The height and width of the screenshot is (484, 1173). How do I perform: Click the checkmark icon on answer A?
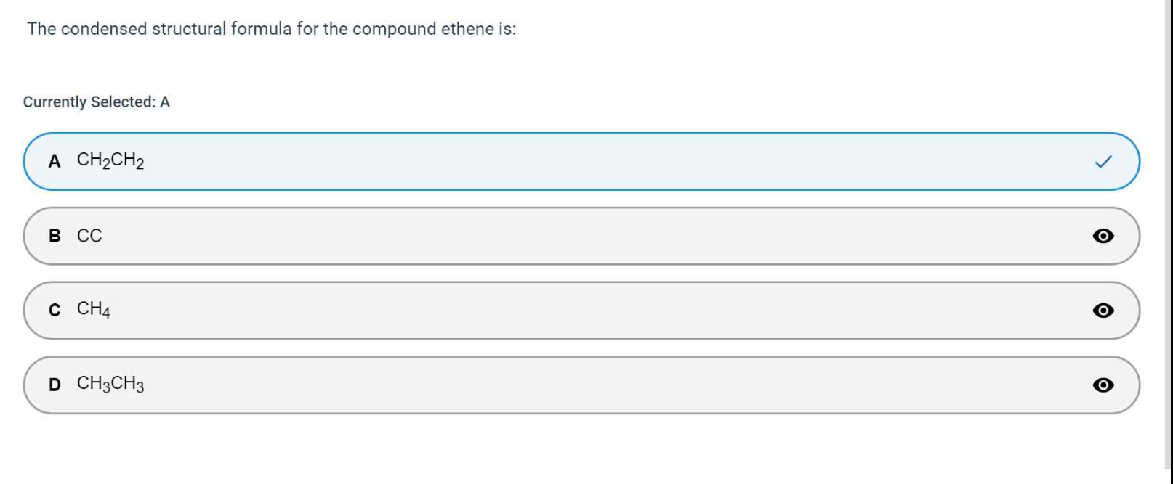(1103, 162)
